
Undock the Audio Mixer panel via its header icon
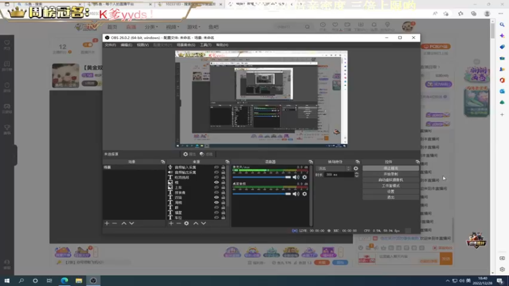tap(310, 162)
